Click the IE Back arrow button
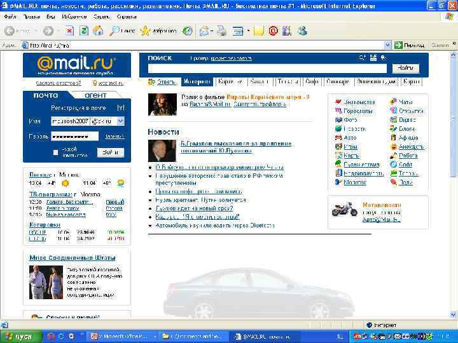 tap(10, 30)
